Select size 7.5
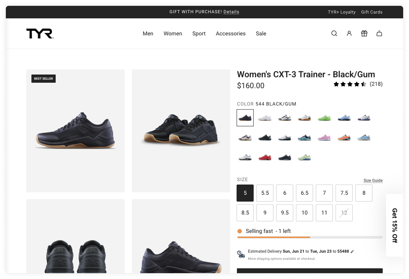Viewport: 409px width, 279px height. (344, 193)
